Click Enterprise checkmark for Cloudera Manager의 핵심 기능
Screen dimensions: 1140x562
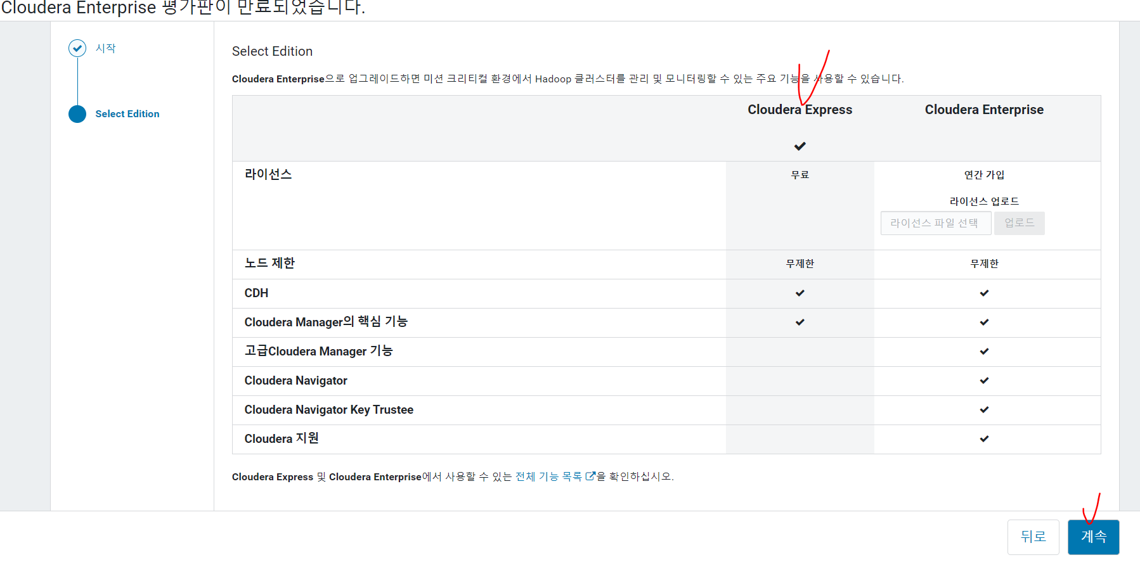(x=984, y=323)
